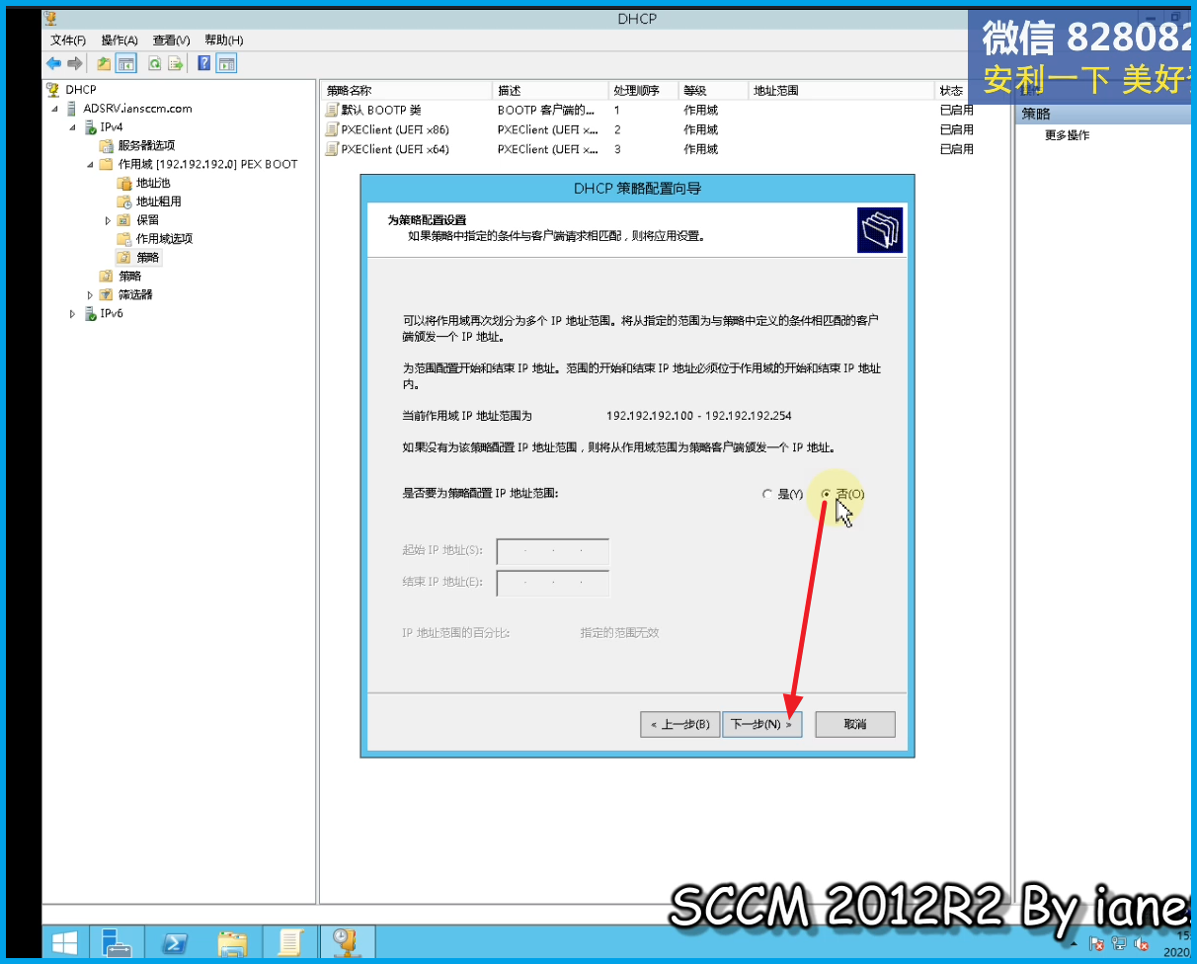
Task: Collapse the ADSRV.iansccm.com server node
Action: [x=55, y=109]
